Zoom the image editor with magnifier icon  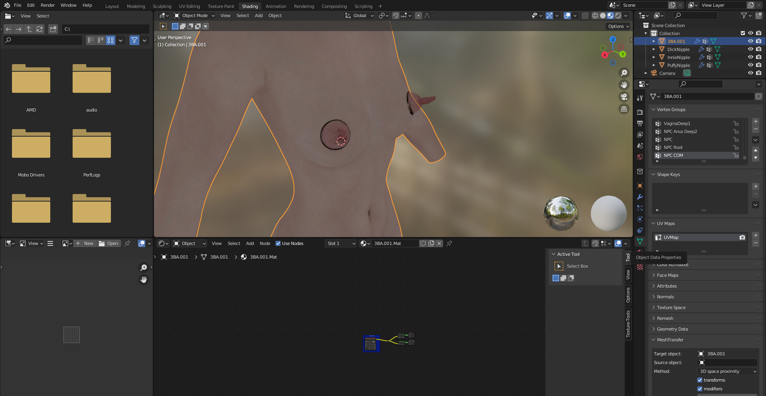click(144, 268)
